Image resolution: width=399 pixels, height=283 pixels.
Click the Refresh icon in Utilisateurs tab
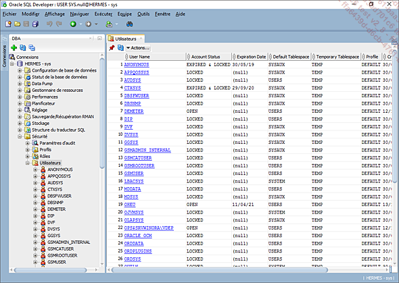[x=120, y=48]
